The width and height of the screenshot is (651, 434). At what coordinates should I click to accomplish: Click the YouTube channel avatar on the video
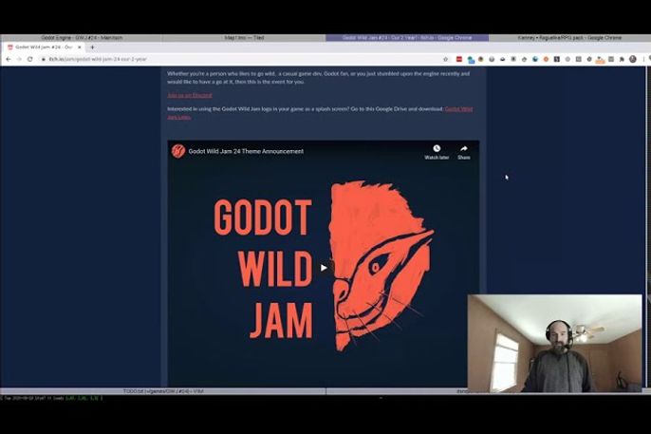[178, 151]
